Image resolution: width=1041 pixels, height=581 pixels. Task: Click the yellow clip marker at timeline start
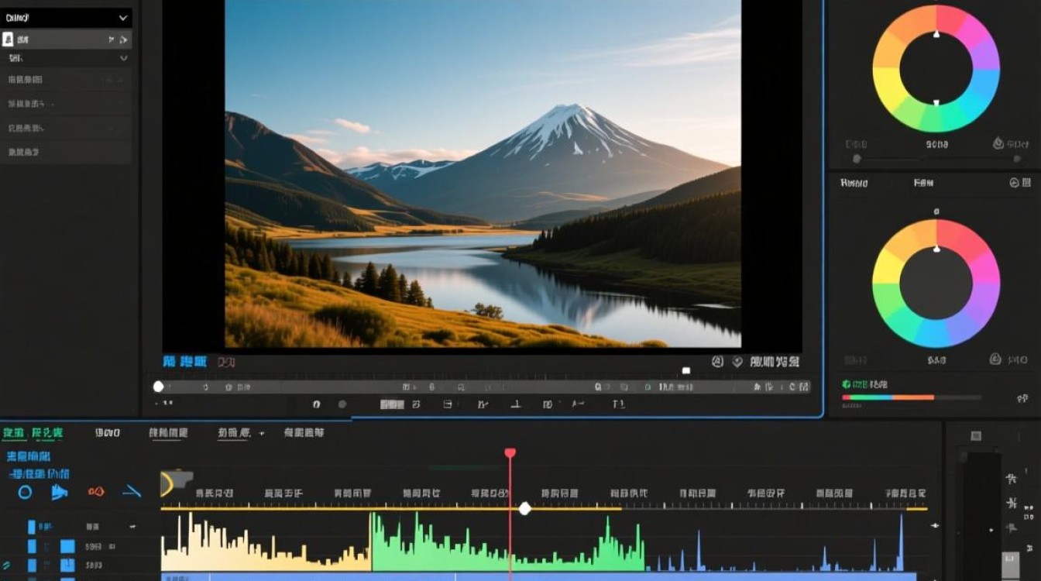click(x=176, y=482)
